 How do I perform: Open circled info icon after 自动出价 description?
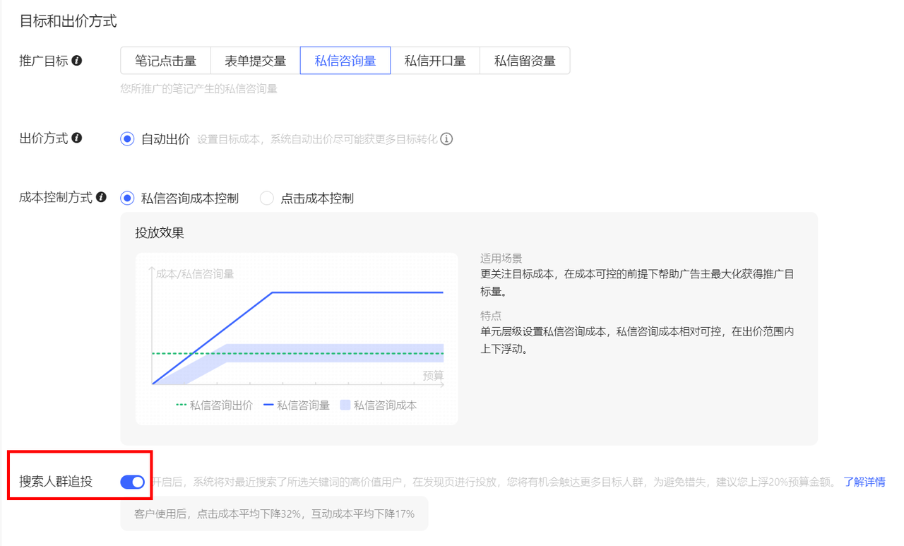[446, 139]
